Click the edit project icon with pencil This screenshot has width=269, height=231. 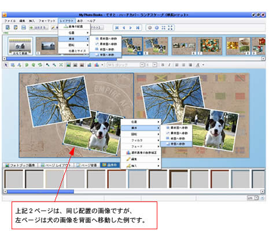coord(16,28)
